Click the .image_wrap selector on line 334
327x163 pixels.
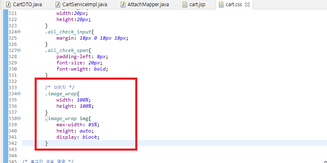coord(61,94)
